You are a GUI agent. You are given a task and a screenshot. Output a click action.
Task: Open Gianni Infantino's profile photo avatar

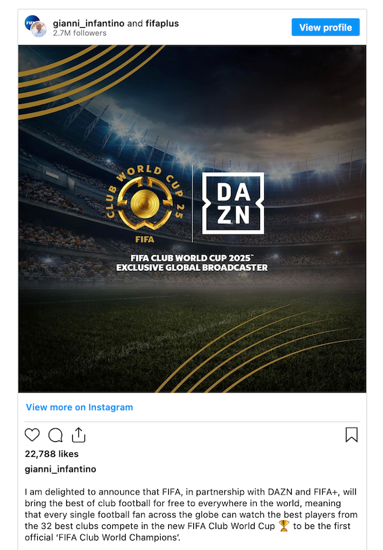(x=39, y=30)
